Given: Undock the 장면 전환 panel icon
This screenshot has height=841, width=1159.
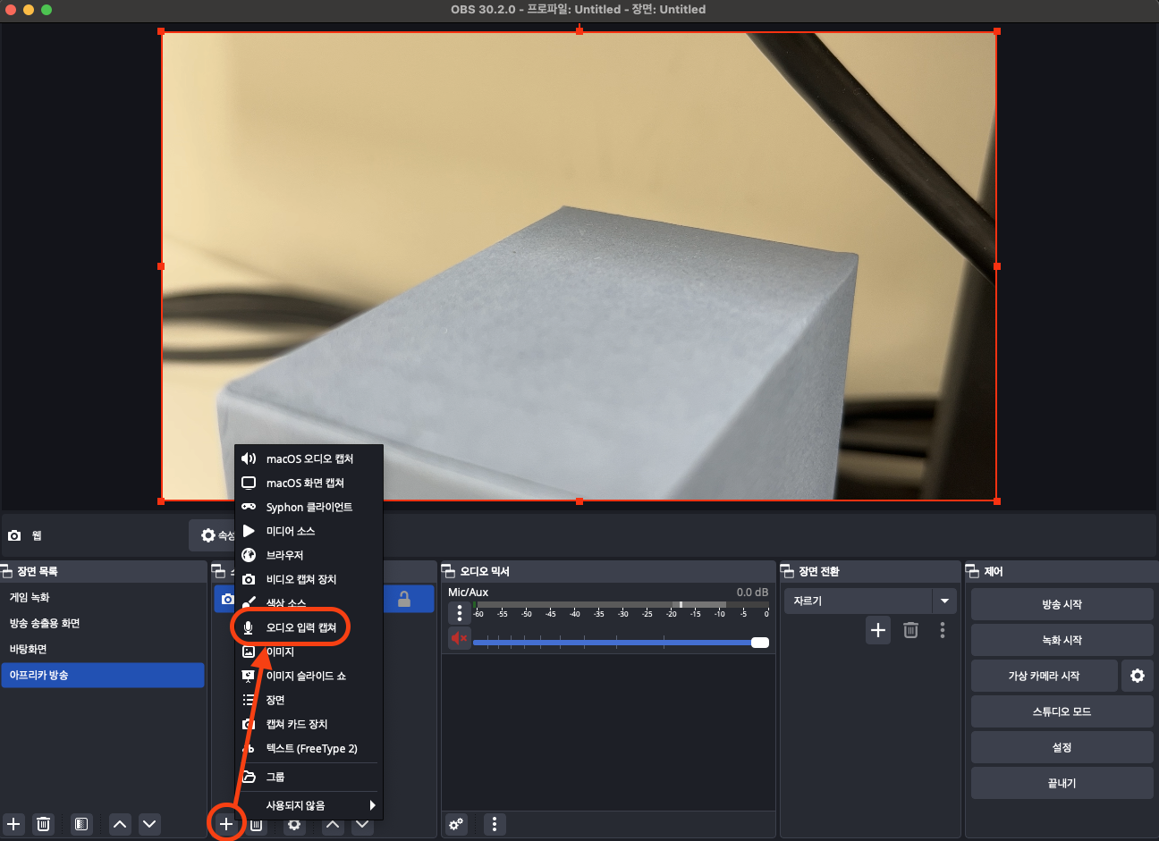Looking at the screenshot, I should 788,571.
